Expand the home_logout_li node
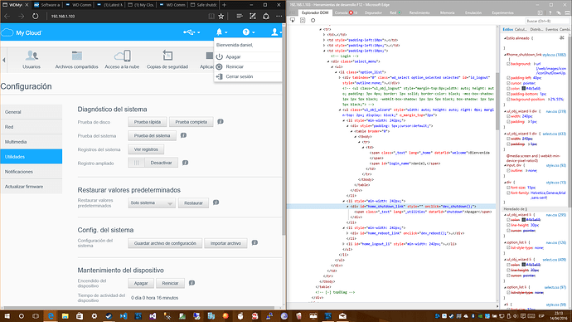 click(x=344, y=244)
